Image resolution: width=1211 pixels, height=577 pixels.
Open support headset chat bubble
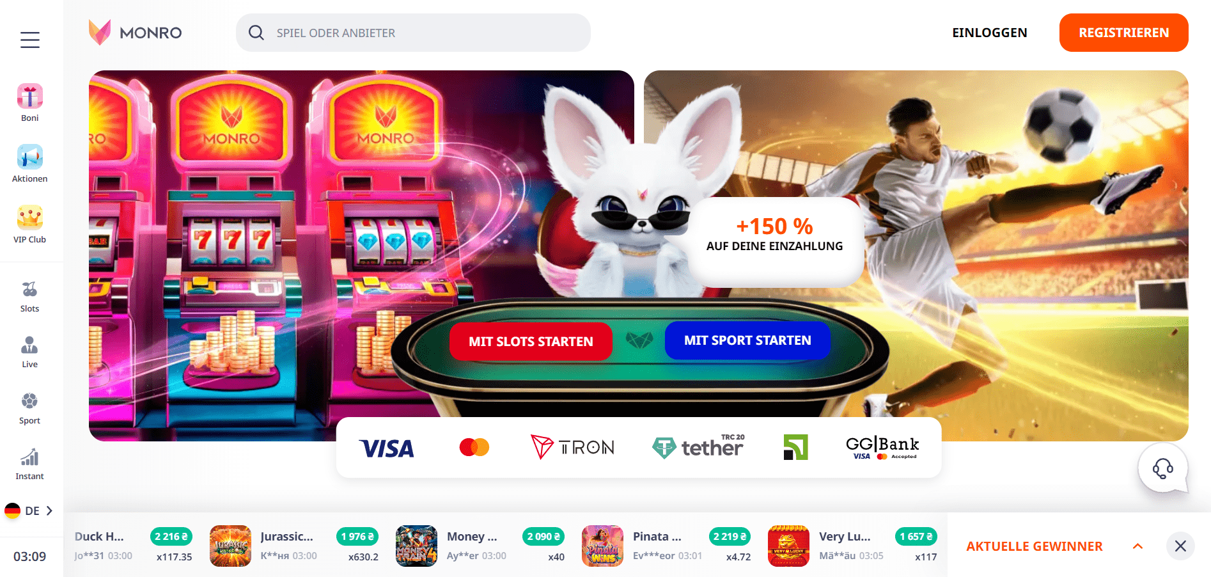1163,468
